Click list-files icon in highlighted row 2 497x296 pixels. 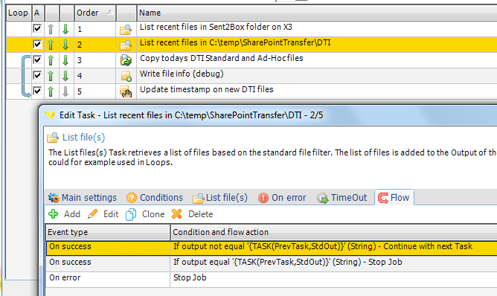click(126, 45)
